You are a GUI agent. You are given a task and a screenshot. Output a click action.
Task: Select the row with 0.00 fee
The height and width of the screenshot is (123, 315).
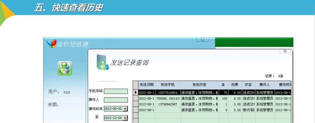[x=215, y=110]
